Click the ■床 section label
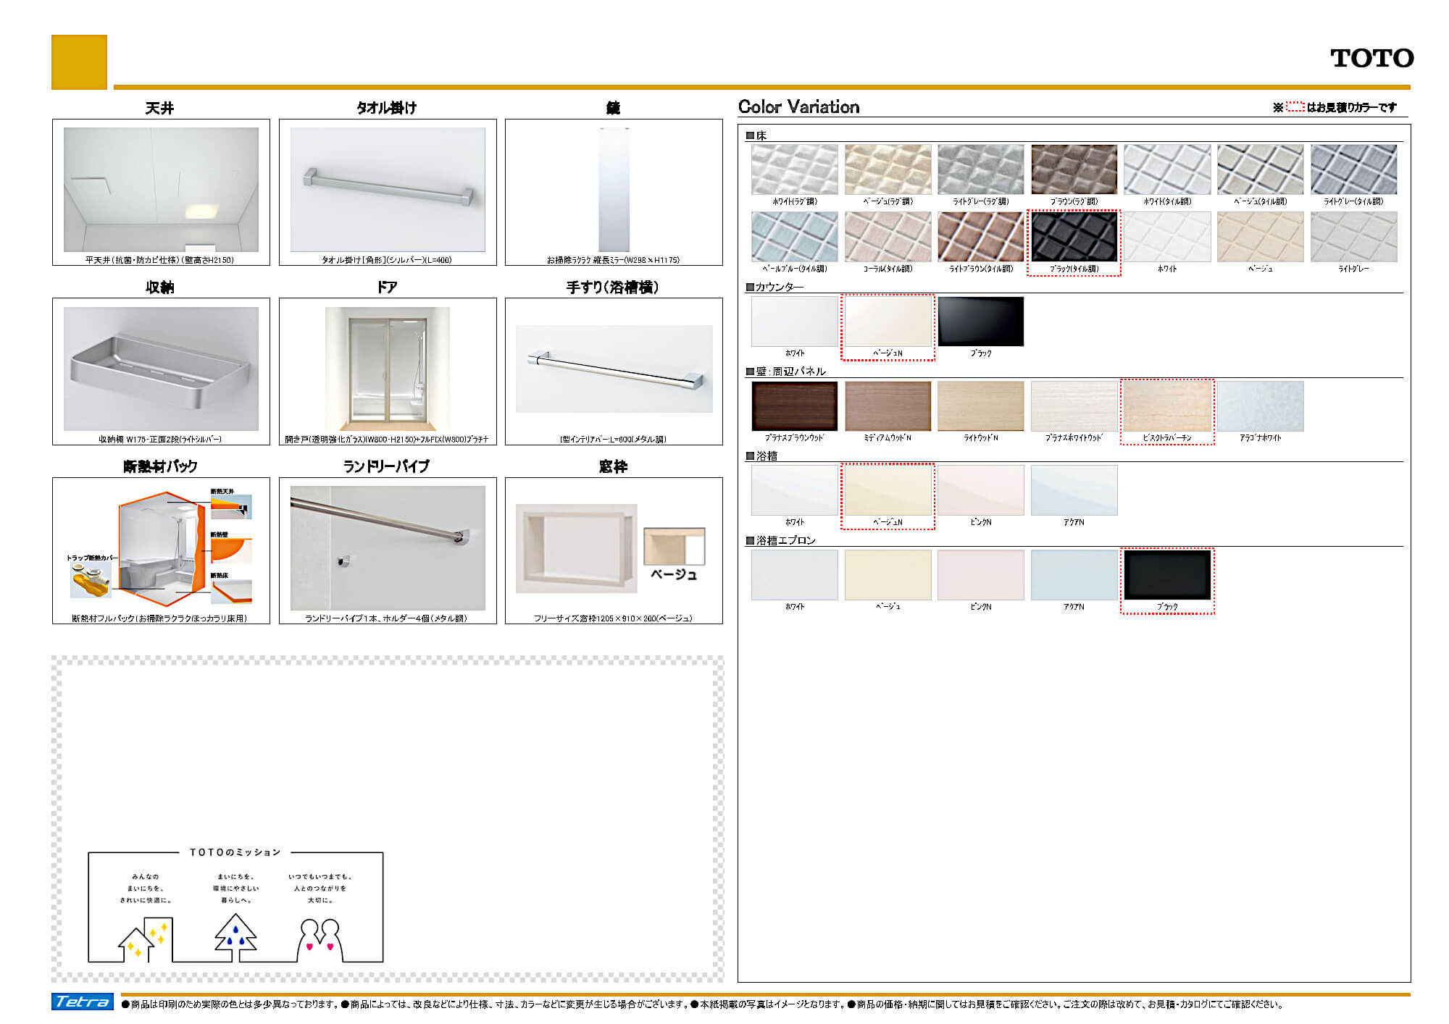 756,135
